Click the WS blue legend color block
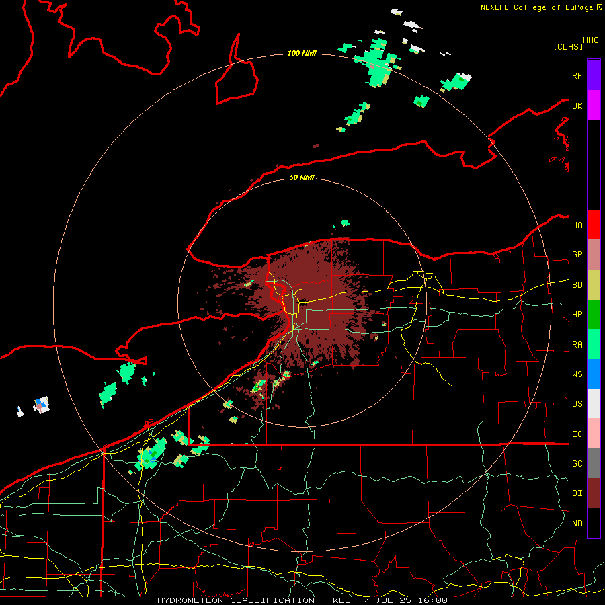 click(x=594, y=374)
